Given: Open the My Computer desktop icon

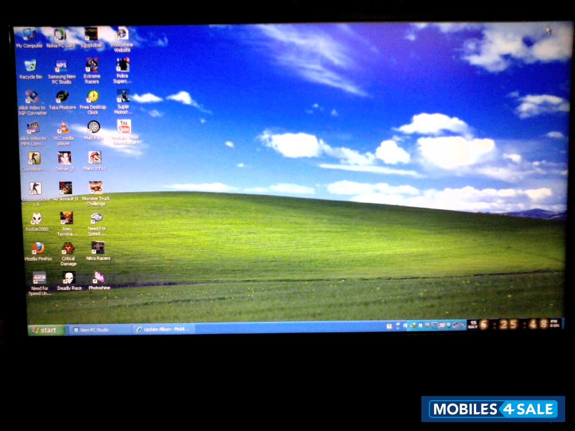Looking at the screenshot, I should (30, 35).
